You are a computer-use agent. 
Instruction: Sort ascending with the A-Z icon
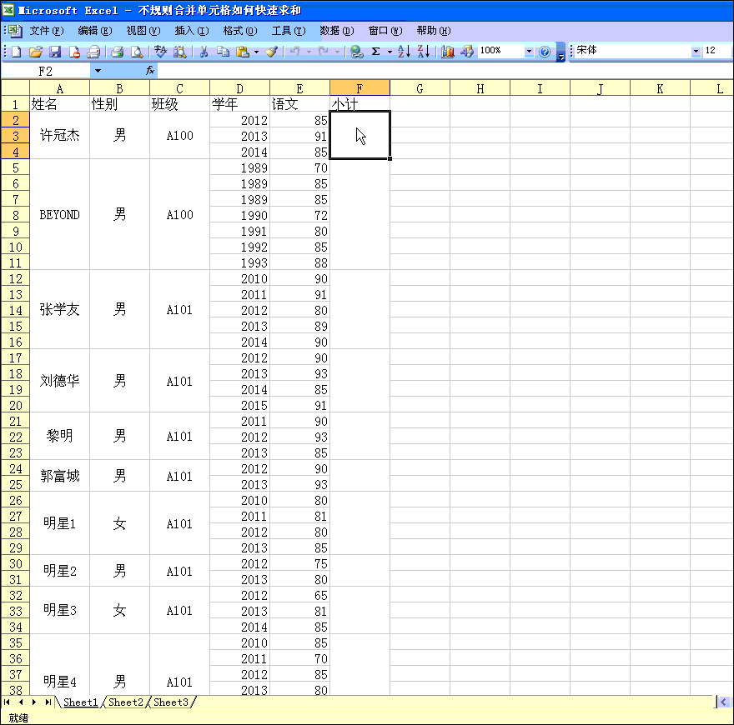(x=404, y=52)
